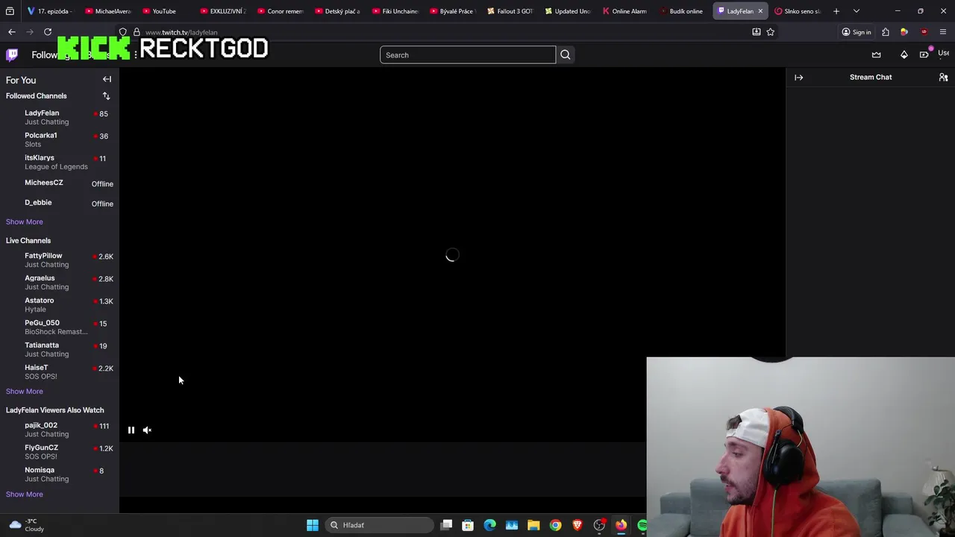Click the site padlock icon
This screenshot has width=955, height=537.
tap(137, 32)
